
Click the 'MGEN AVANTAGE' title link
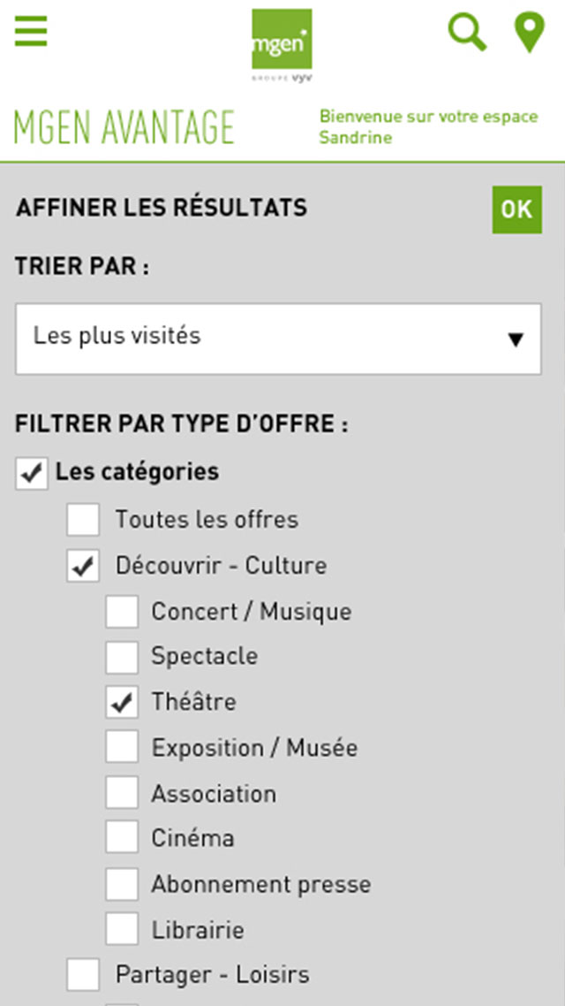tap(124, 127)
